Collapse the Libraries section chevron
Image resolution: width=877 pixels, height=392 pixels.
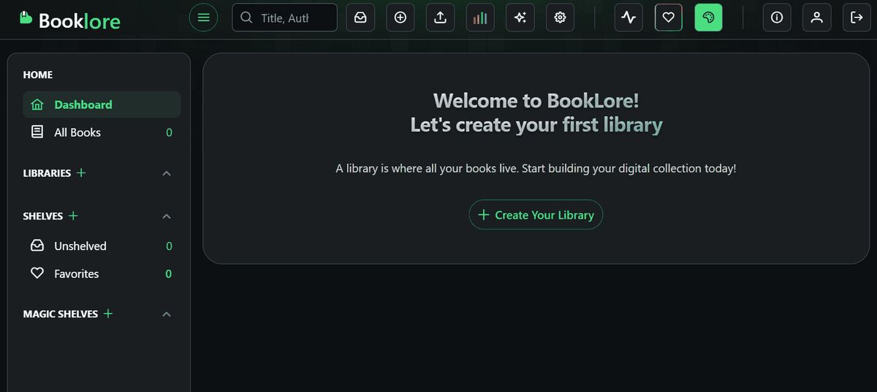pyautogui.click(x=167, y=173)
